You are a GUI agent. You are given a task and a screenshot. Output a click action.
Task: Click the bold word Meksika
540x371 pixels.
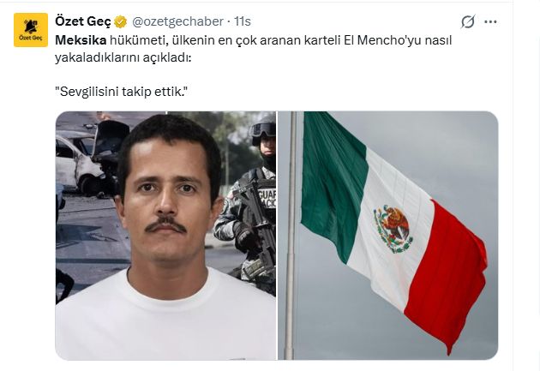[81, 40]
